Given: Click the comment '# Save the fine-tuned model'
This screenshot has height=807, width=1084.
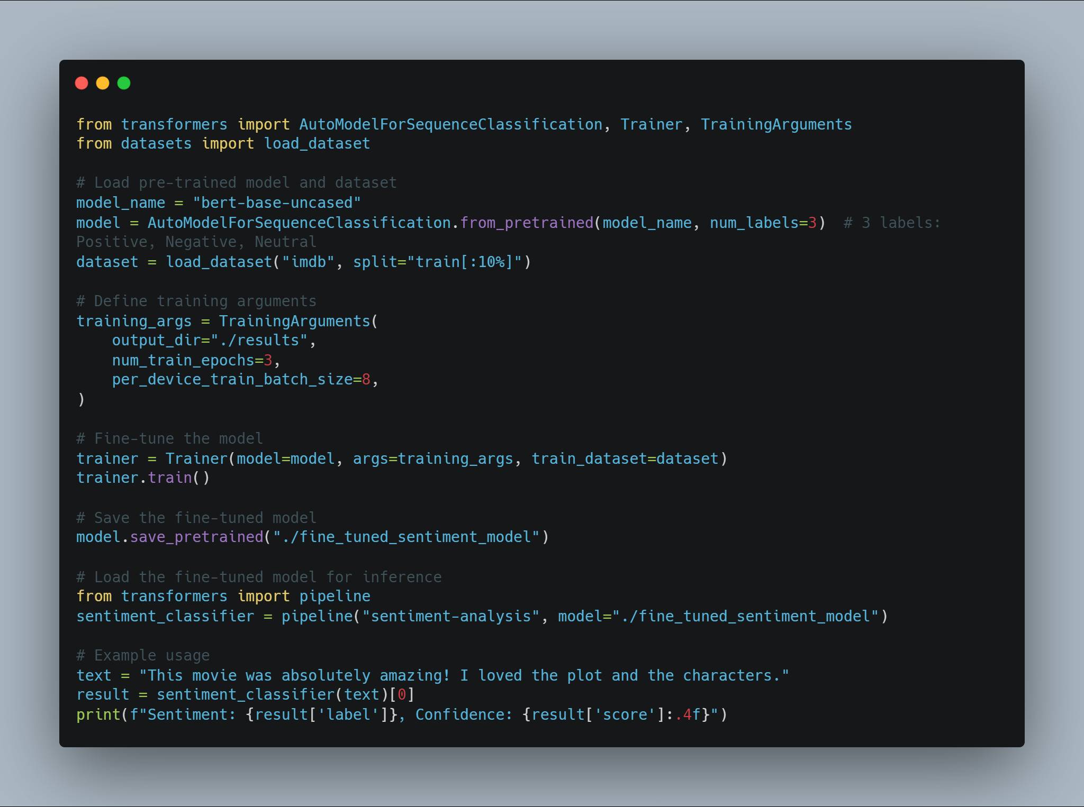Looking at the screenshot, I should tap(196, 518).
